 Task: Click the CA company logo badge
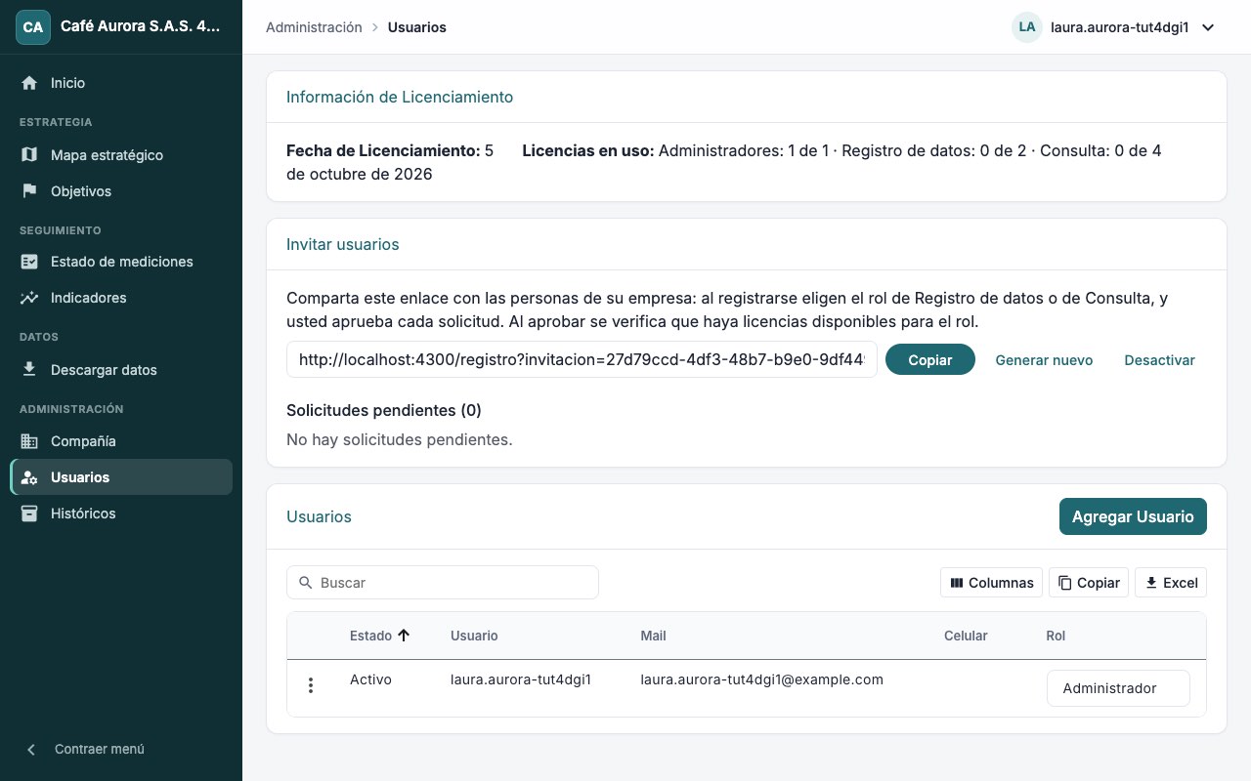coord(32,27)
